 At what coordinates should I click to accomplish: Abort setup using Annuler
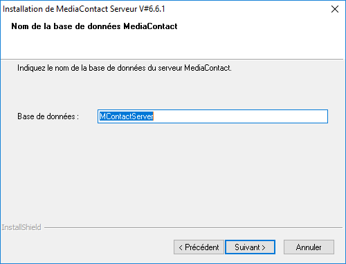point(309,247)
